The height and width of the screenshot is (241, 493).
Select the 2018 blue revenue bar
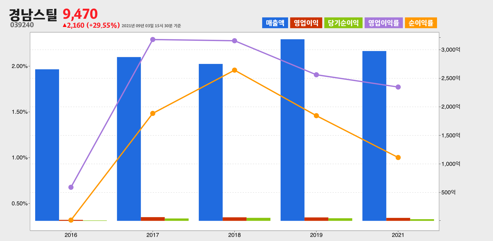[211, 142]
